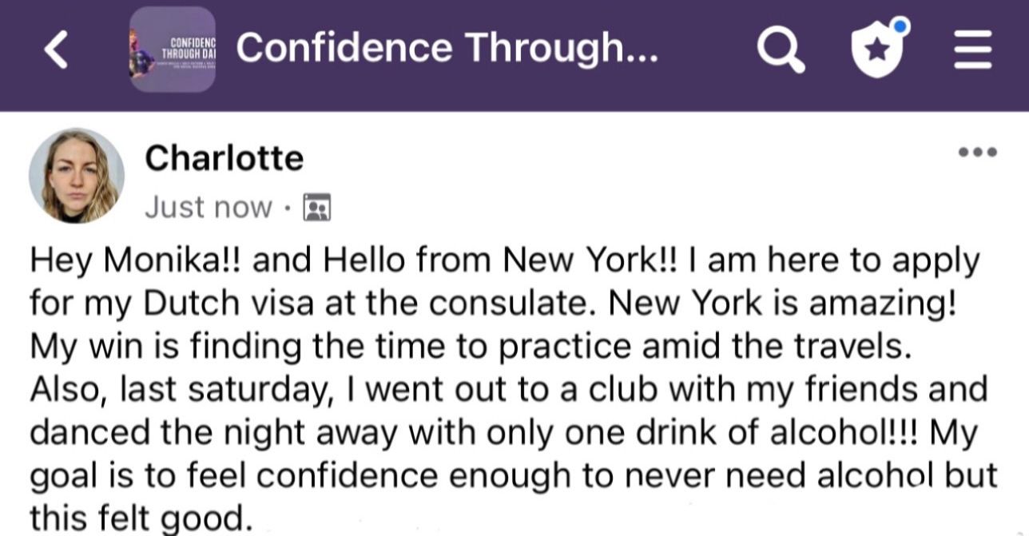
Task: Open the three-dot post options menu
Action: point(979,152)
